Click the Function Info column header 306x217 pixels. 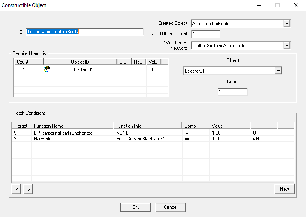[147, 126]
